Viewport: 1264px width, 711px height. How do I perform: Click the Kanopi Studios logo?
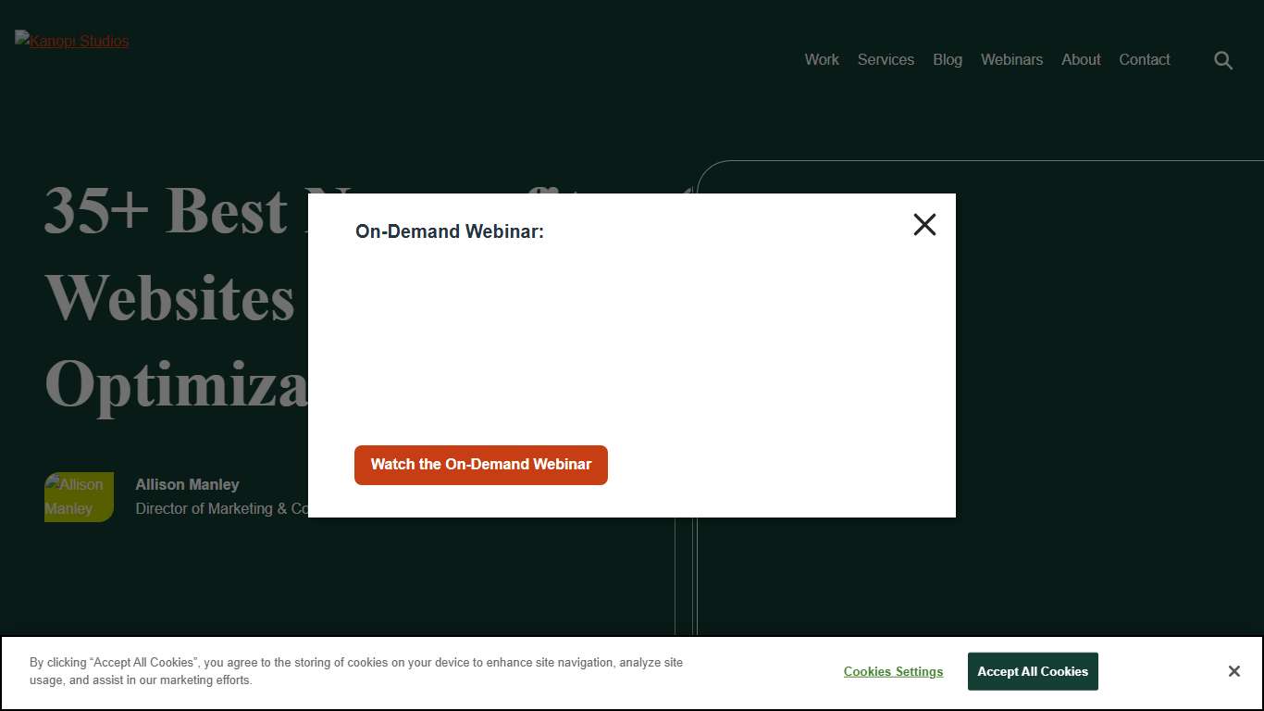[72, 41]
